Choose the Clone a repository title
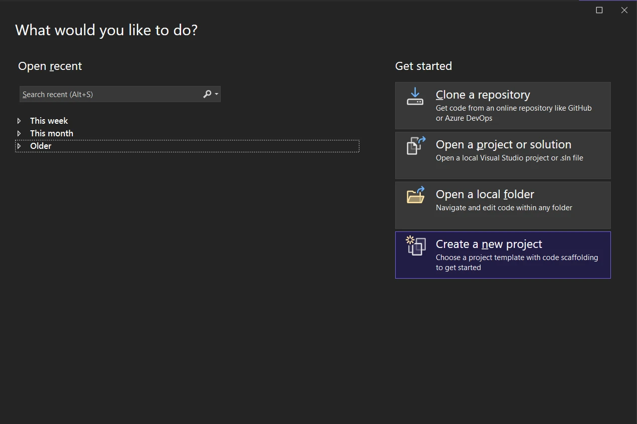 (x=483, y=95)
